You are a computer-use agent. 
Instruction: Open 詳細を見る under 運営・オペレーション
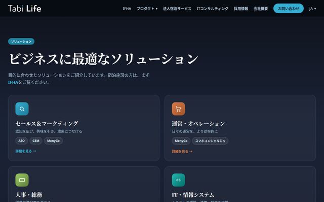click(182, 151)
